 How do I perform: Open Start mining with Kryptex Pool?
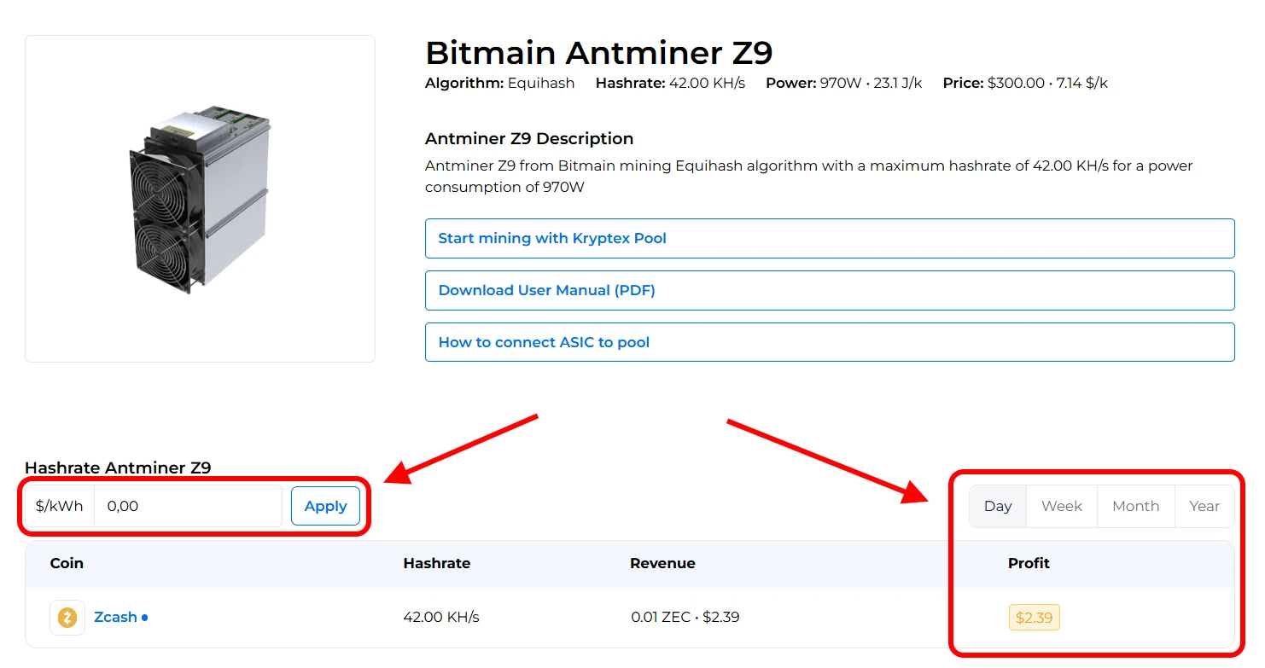coord(829,239)
